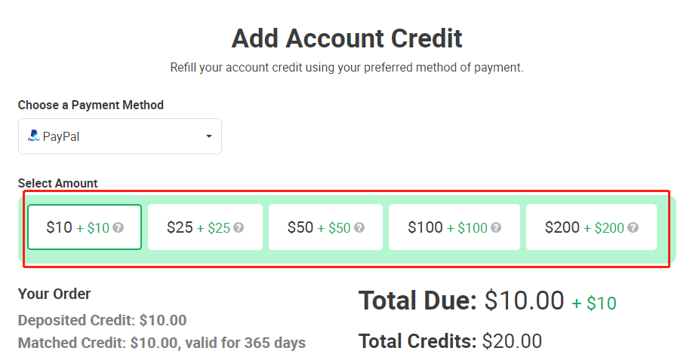Expand the payment method dropdown arrow
Image resolution: width=696 pixels, height=363 pixels.
(208, 136)
